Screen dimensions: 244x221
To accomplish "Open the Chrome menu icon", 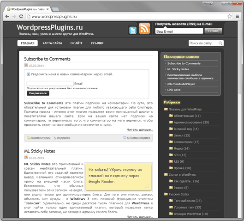I will click(x=237, y=16).
